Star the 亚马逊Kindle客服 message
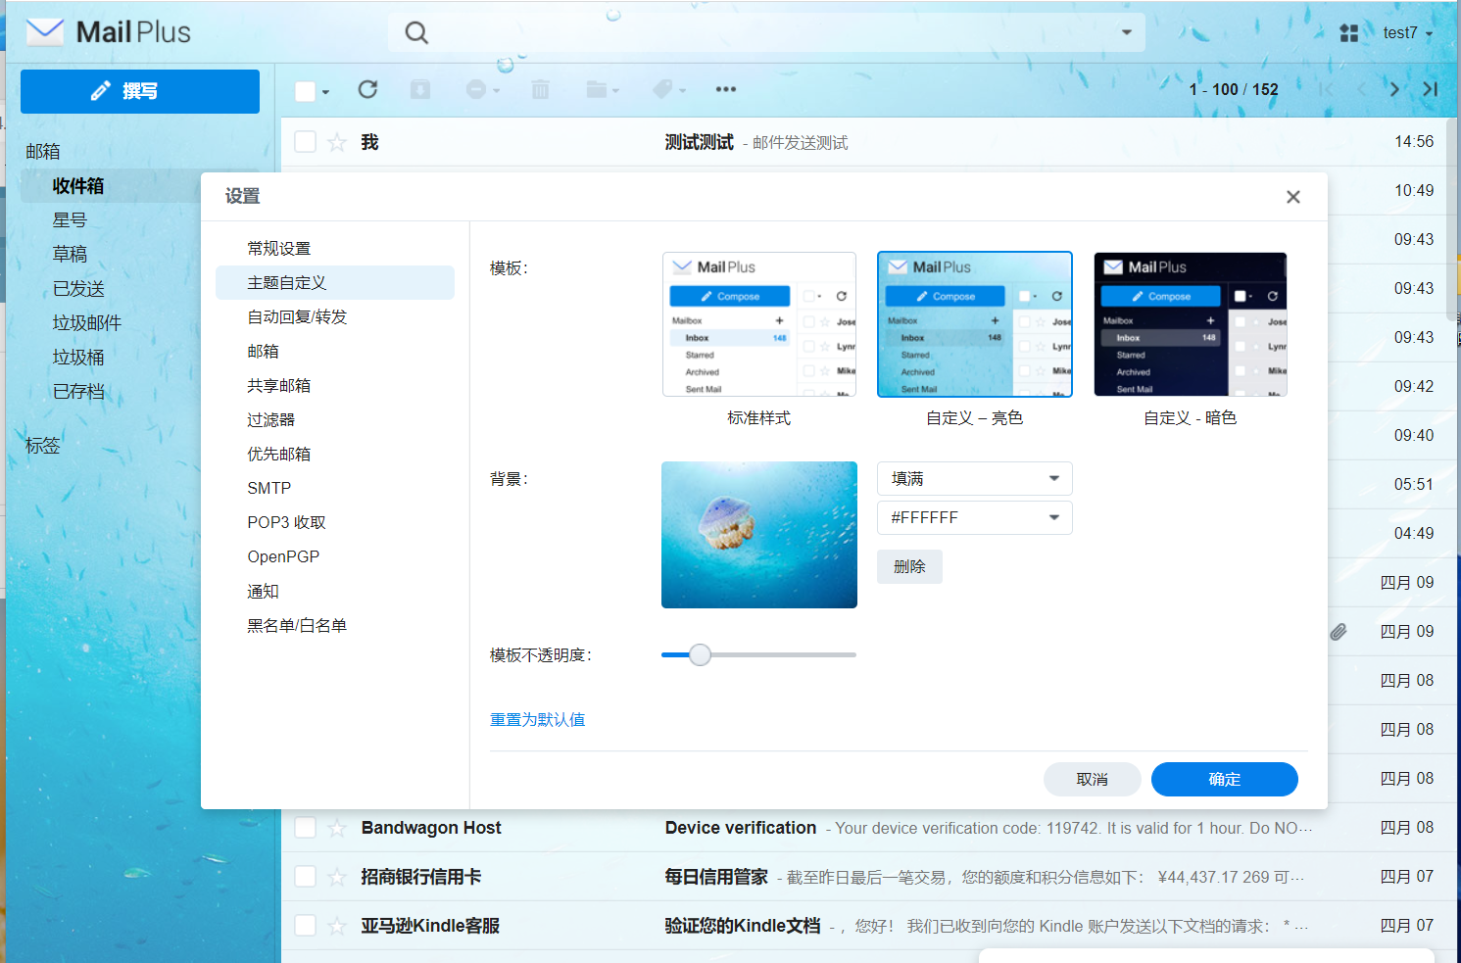The image size is (1461, 963). tap(337, 927)
